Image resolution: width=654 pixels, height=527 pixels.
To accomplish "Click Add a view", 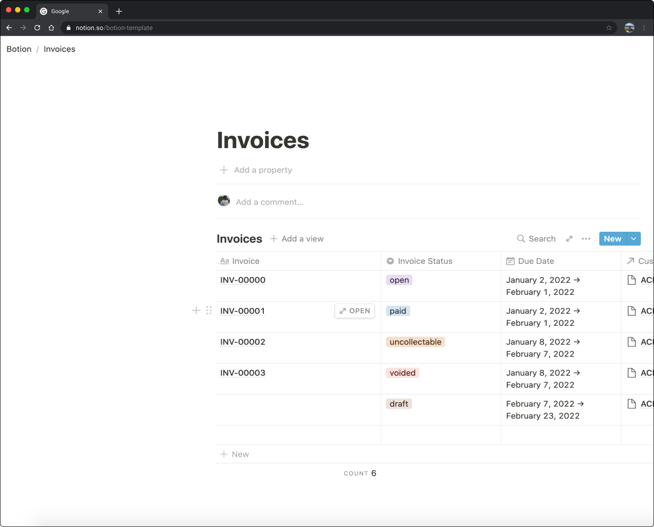I will pos(297,239).
